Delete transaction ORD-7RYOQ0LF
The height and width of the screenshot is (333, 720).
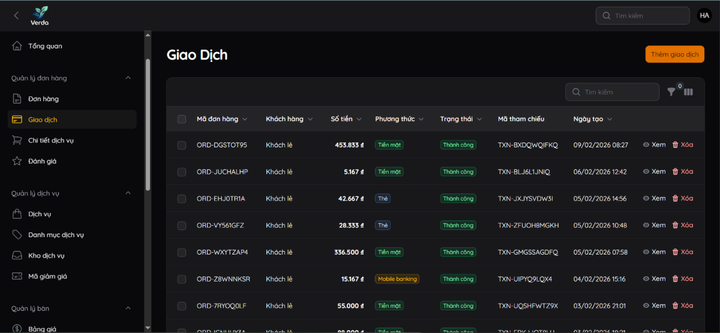click(682, 305)
